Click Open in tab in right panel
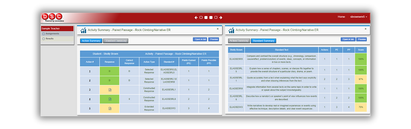This screenshot has width=411, height=129. (348, 39)
